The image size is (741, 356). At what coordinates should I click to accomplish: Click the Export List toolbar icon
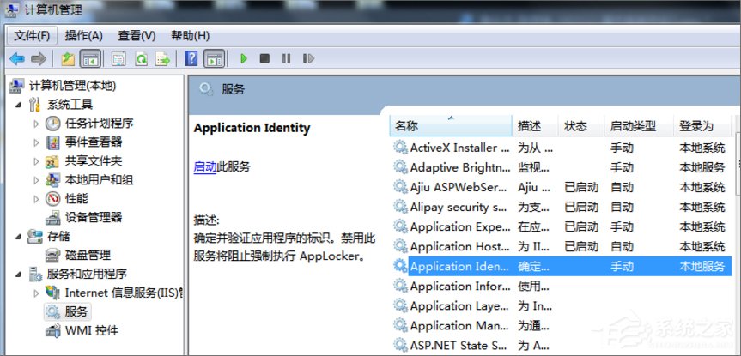(162, 59)
